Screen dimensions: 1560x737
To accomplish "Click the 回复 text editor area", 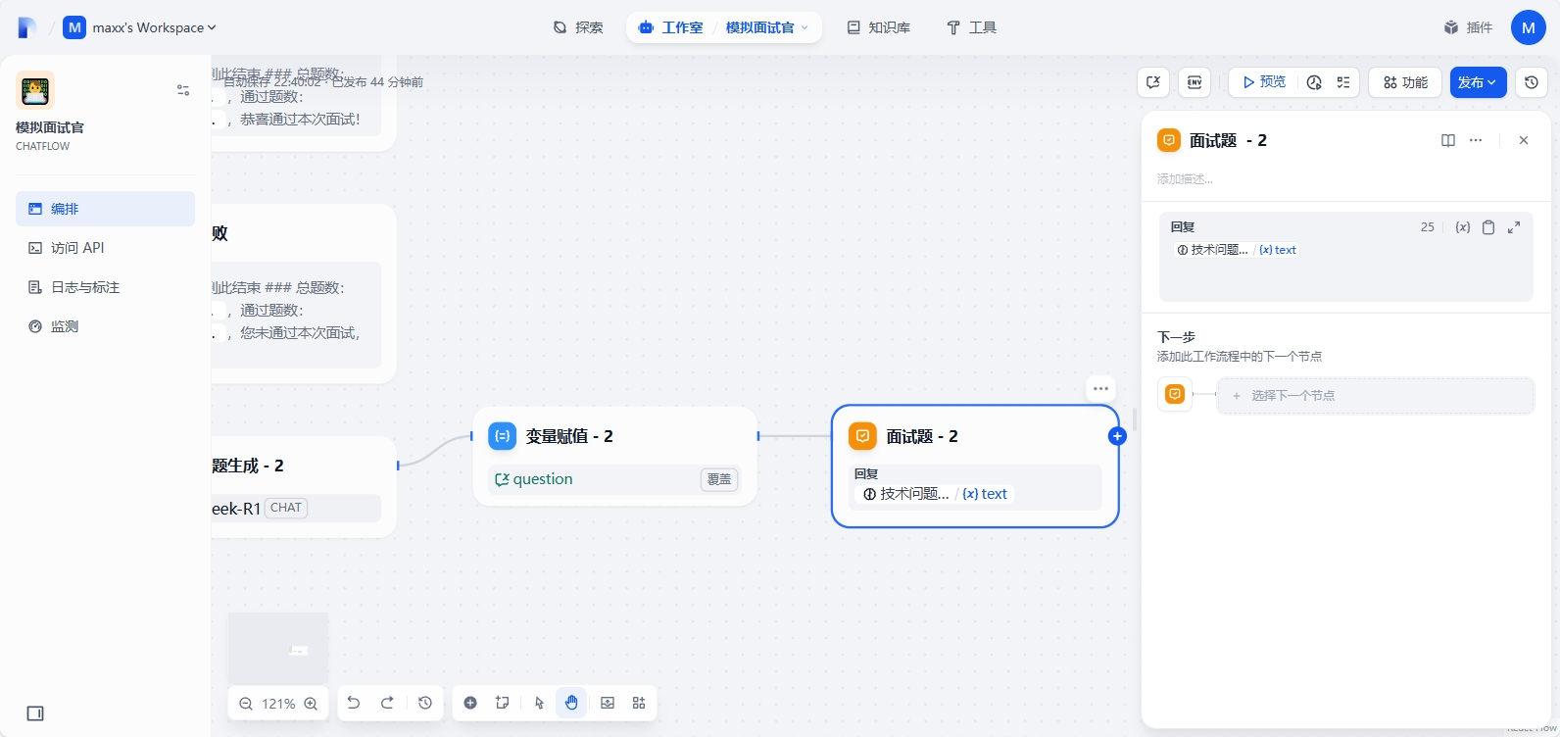I will [x=1346, y=270].
